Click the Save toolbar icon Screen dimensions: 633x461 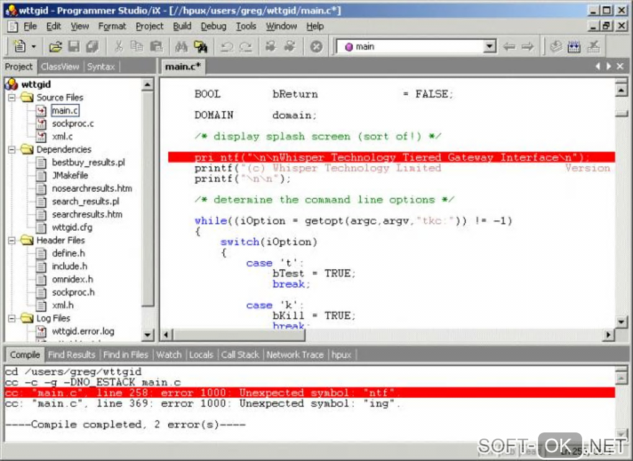click(74, 47)
